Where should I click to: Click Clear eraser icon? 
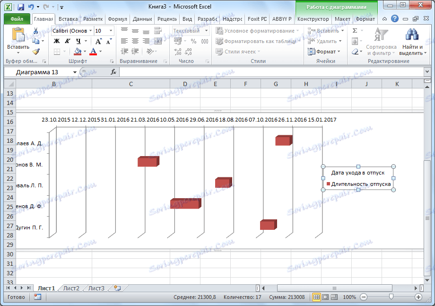[x=355, y=52]
